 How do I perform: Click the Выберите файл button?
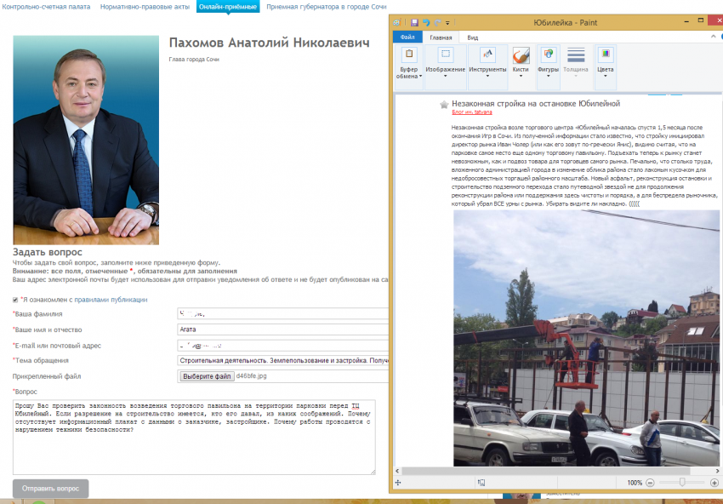point(207,375)
